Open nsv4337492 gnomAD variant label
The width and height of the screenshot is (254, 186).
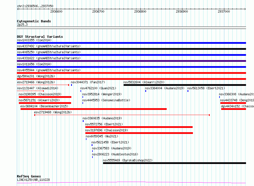point(49,46)
